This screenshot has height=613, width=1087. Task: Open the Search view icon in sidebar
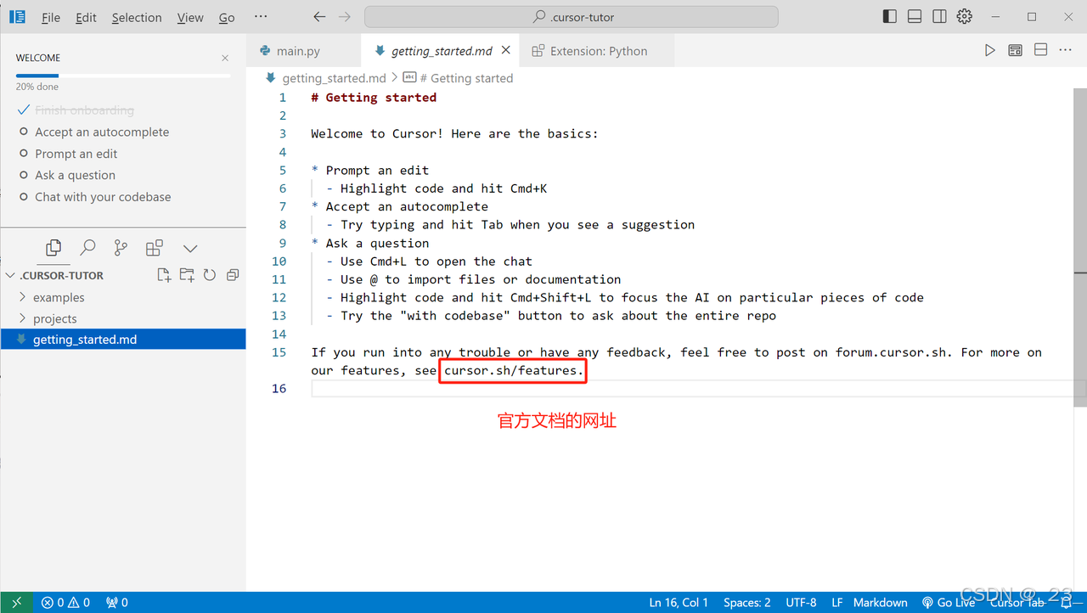pyautogui.click(x=87, y=248)
